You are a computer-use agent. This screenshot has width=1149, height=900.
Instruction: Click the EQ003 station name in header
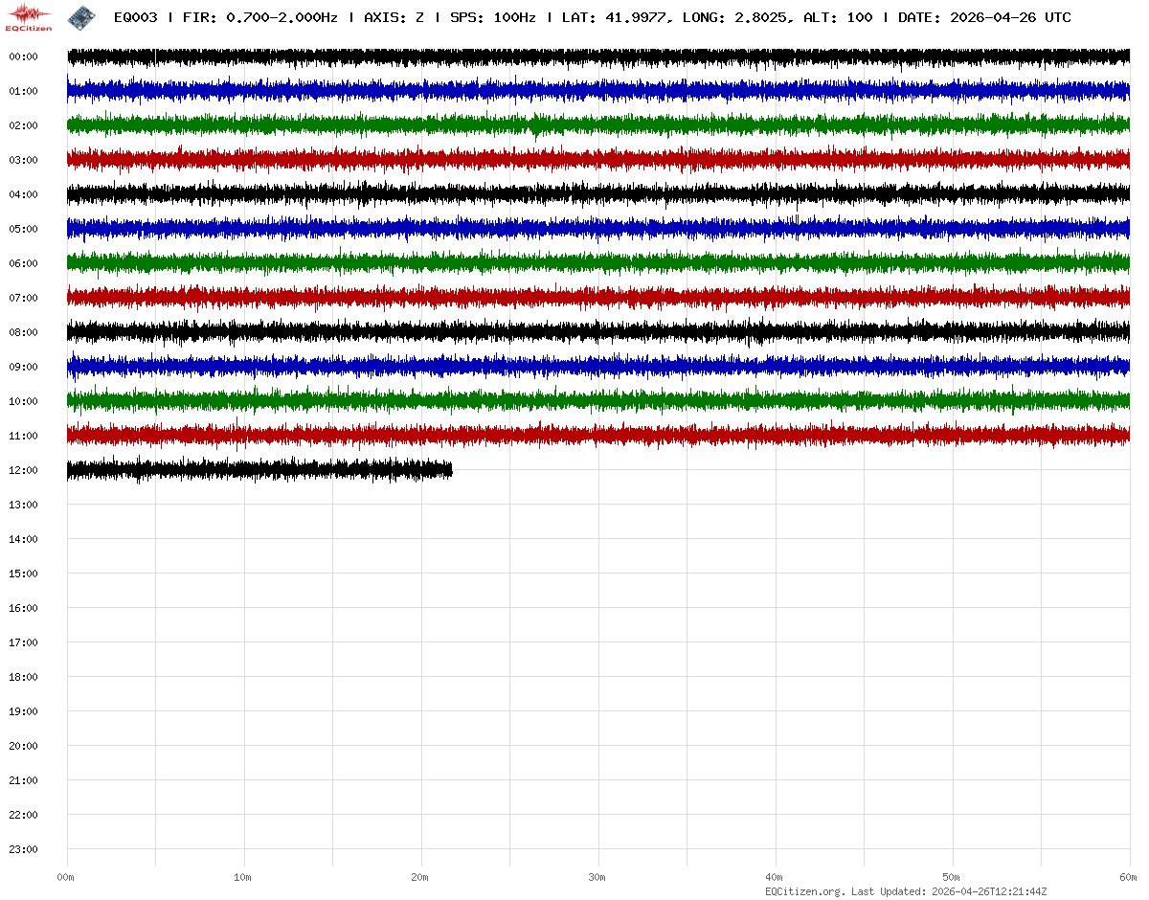coord(135,17)
